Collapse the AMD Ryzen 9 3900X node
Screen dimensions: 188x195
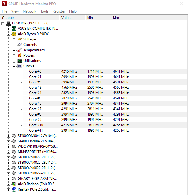pyautogui.click(x=8, y=34)
